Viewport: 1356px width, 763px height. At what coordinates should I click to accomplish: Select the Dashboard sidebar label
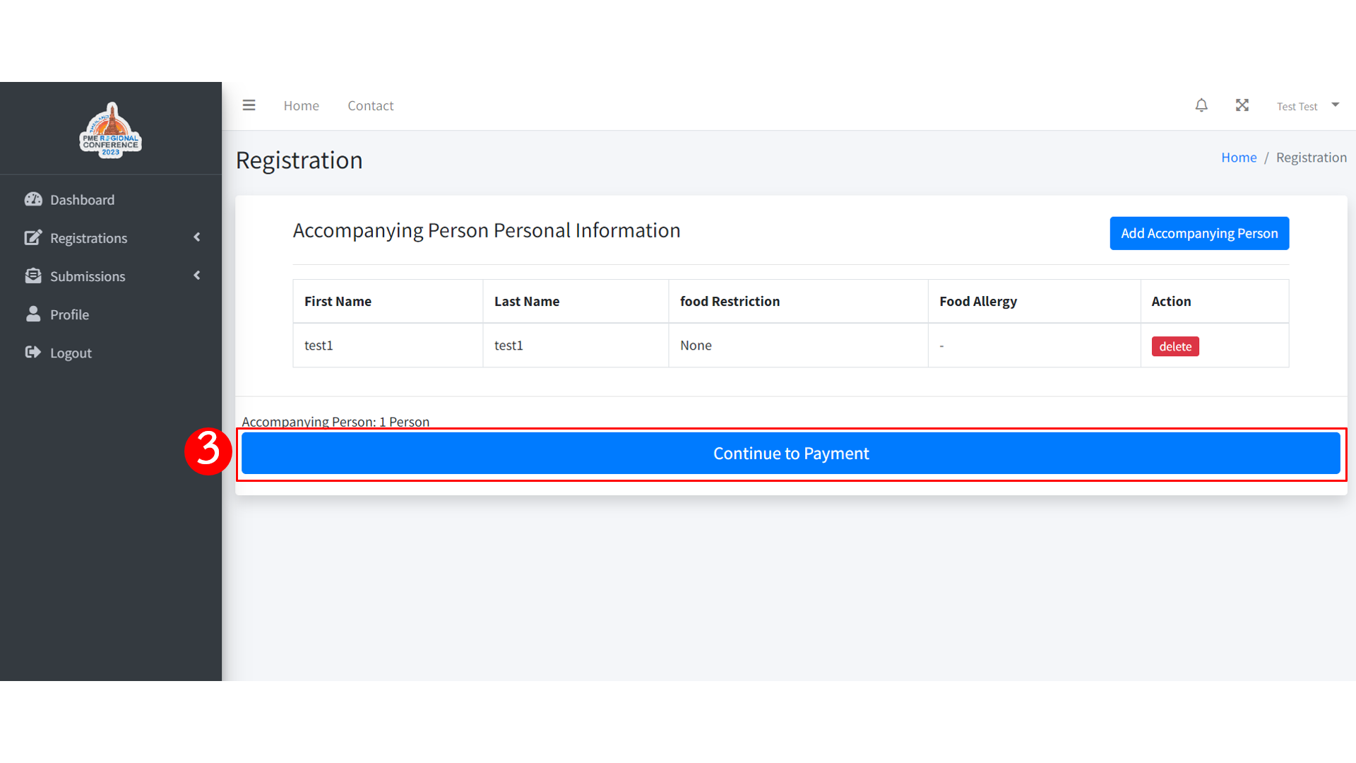(x=82, y=200)
